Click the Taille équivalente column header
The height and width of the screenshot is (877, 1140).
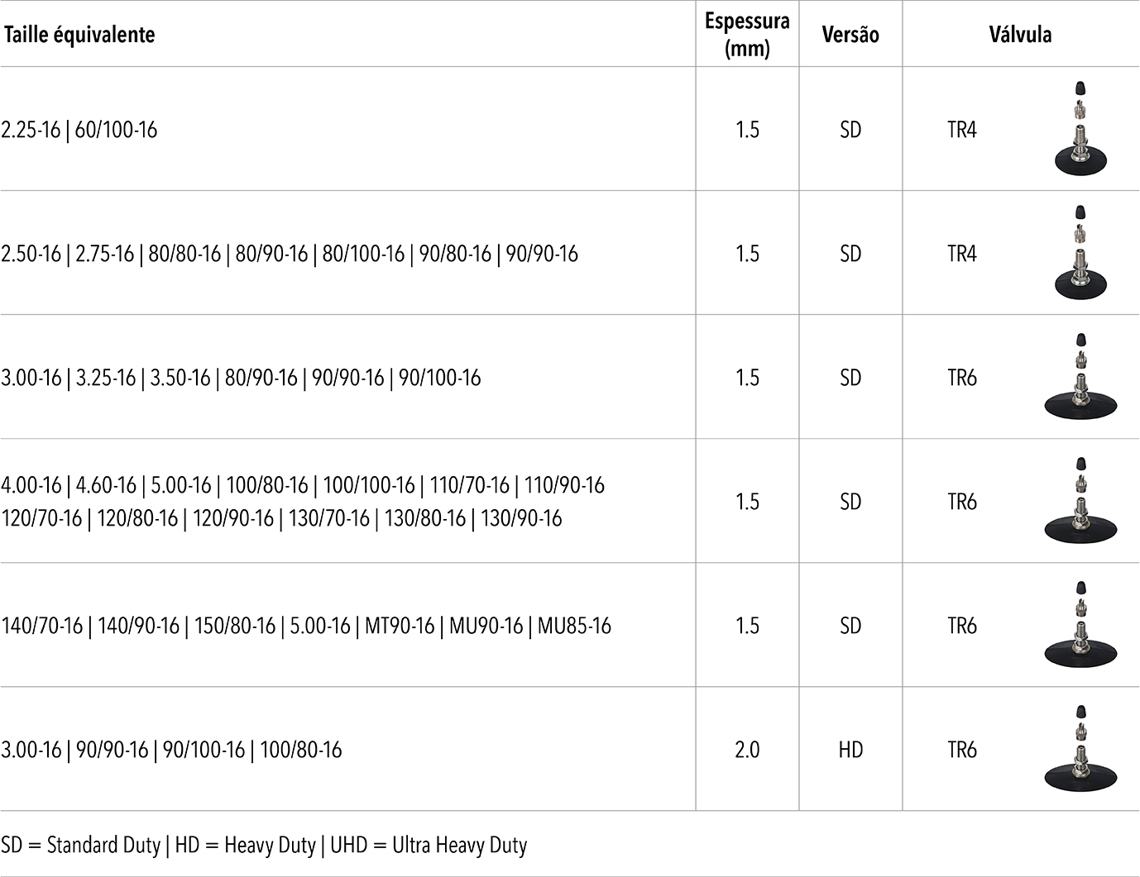click(79, 35)
